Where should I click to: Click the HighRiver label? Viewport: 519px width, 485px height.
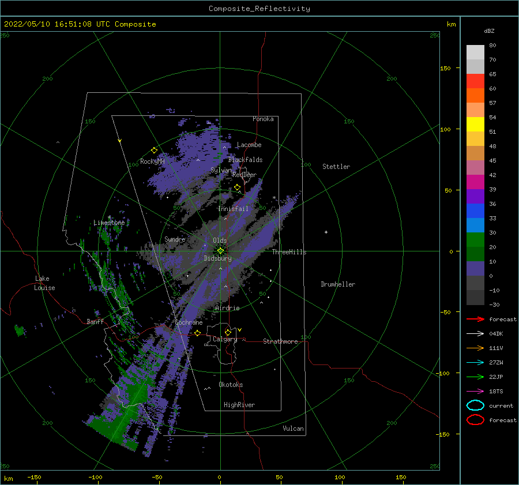click(239, 405)
